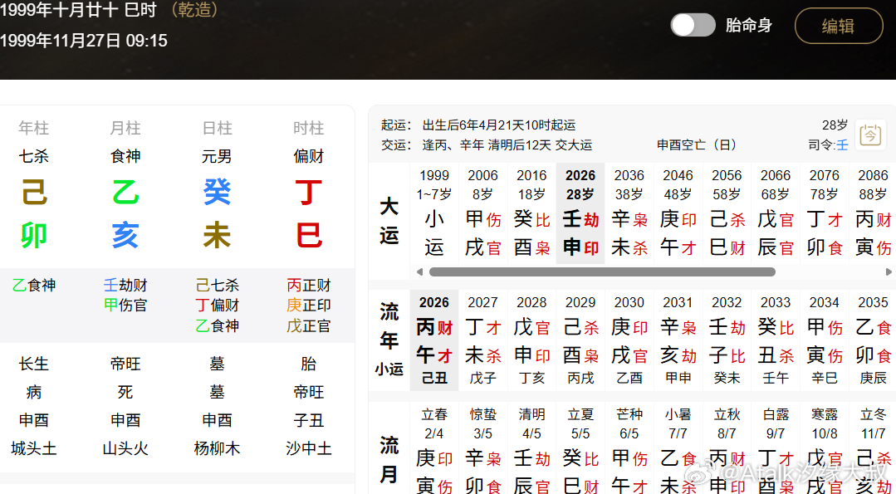Click the day branch 未

tap(217, 236)
